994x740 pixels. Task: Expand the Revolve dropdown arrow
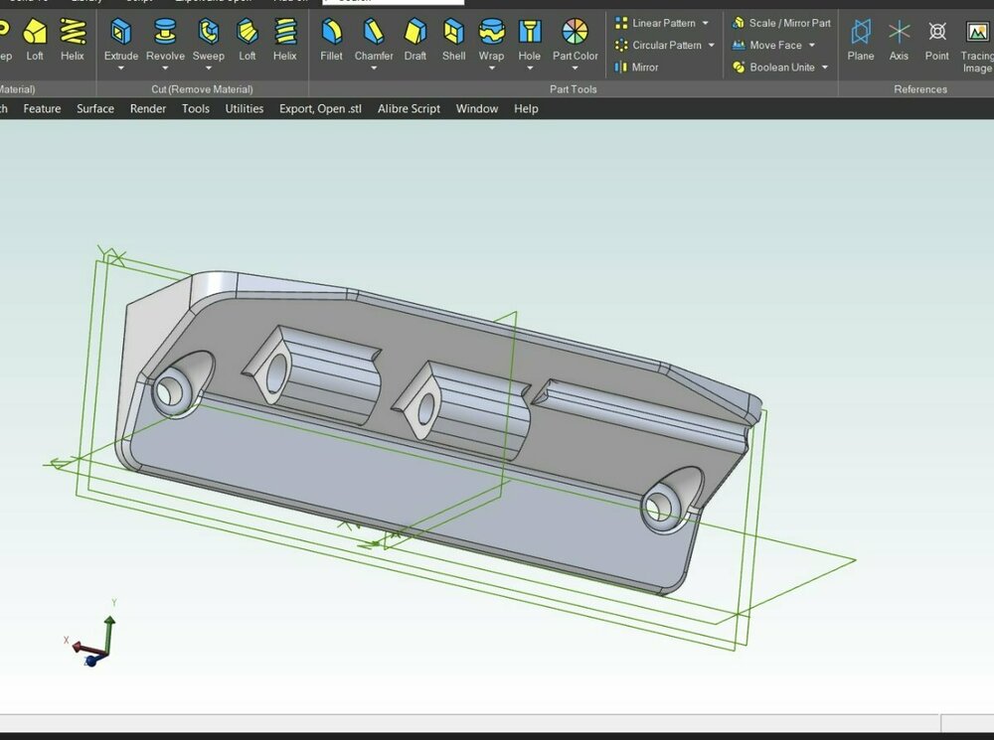[x=165, y=69]
